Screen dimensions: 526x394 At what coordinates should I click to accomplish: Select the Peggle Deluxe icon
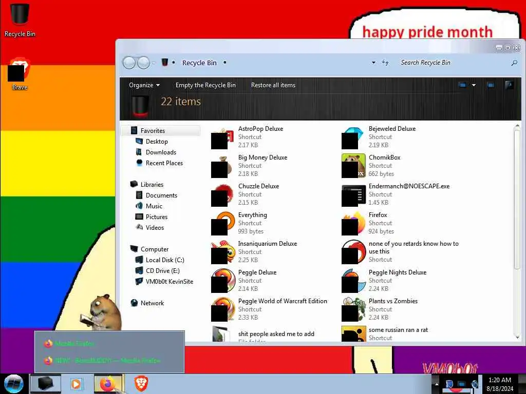223,281
